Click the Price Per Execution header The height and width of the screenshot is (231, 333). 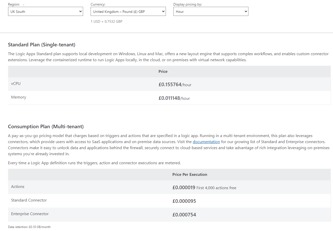(190, 174)
